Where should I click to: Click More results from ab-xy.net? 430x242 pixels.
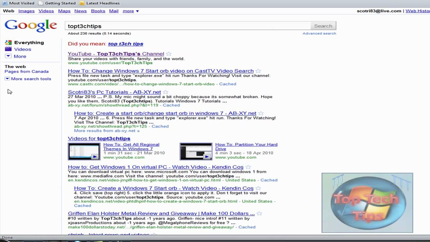pos(107,131)
